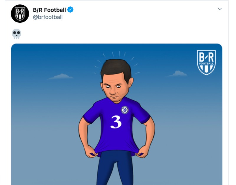Click the B/R Football profile avatar
The image size is (236, 185).
click(x=20, y=14)
